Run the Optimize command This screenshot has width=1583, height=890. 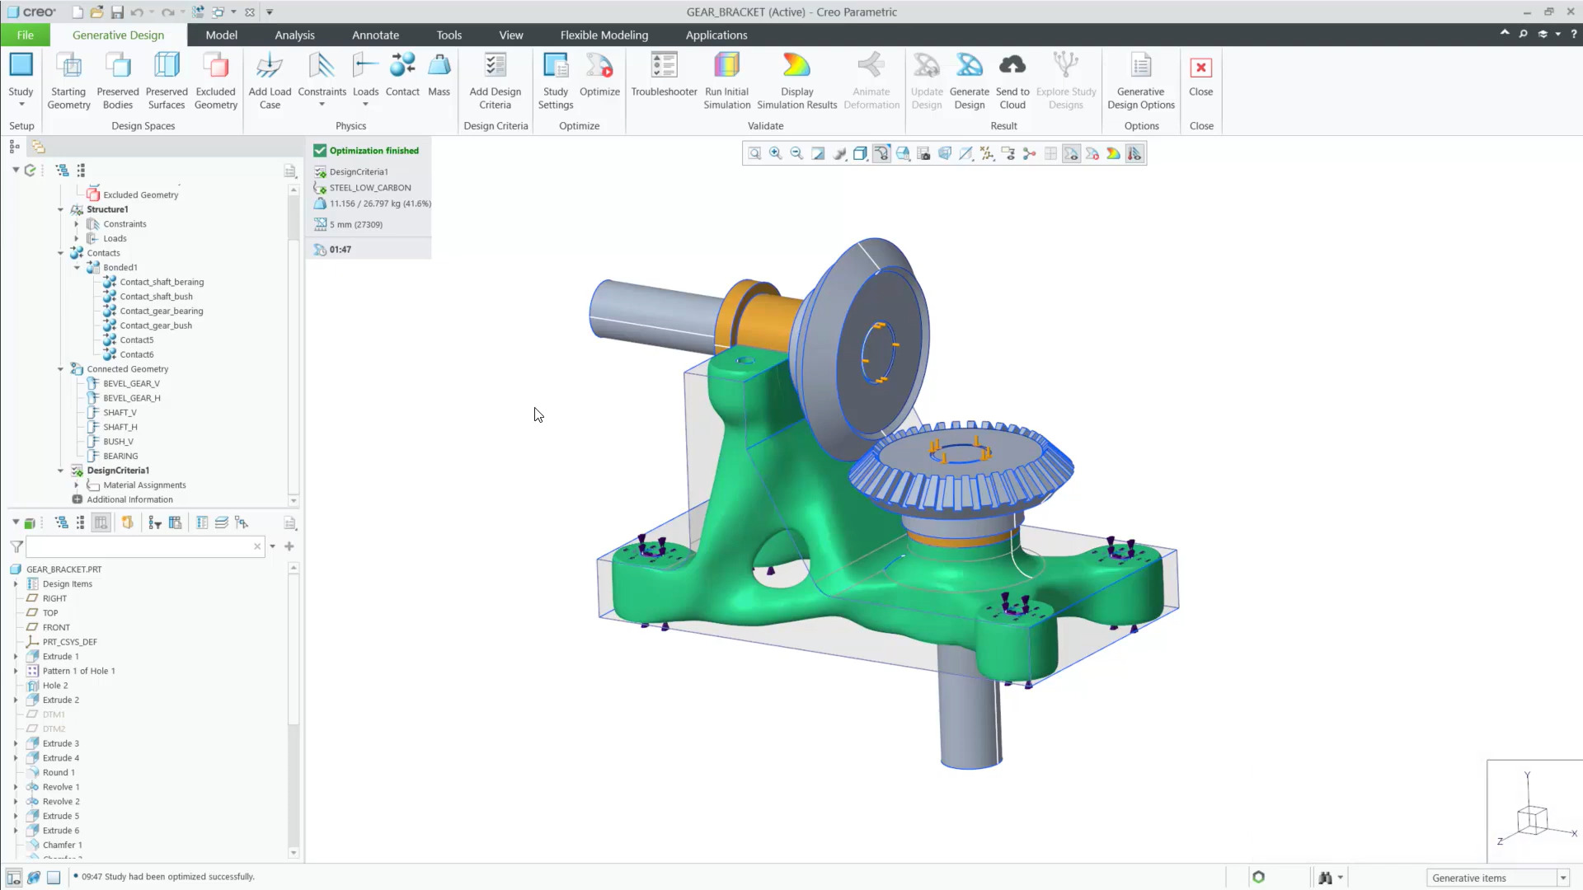click(599, 74)
